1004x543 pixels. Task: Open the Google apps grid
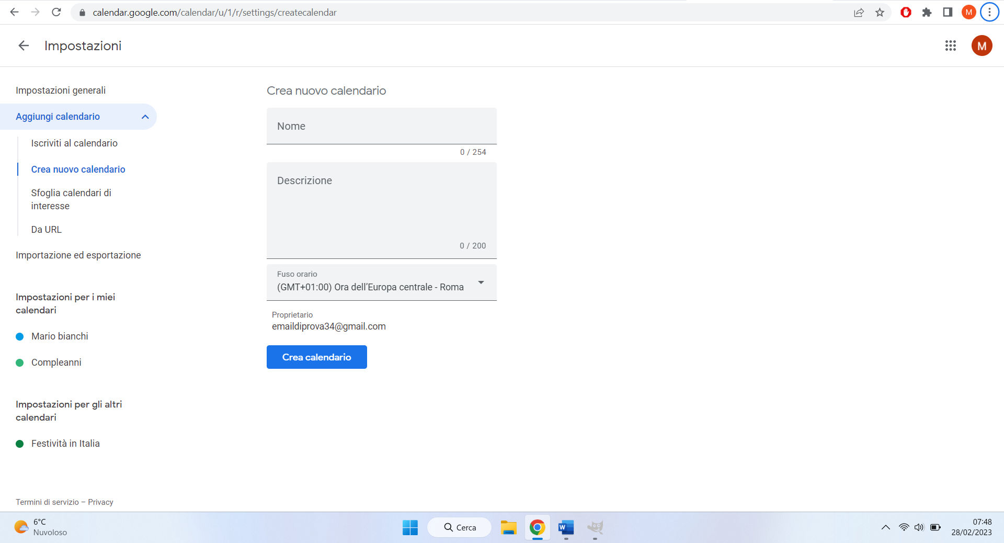pyautogui.click(x=951, y=46)
